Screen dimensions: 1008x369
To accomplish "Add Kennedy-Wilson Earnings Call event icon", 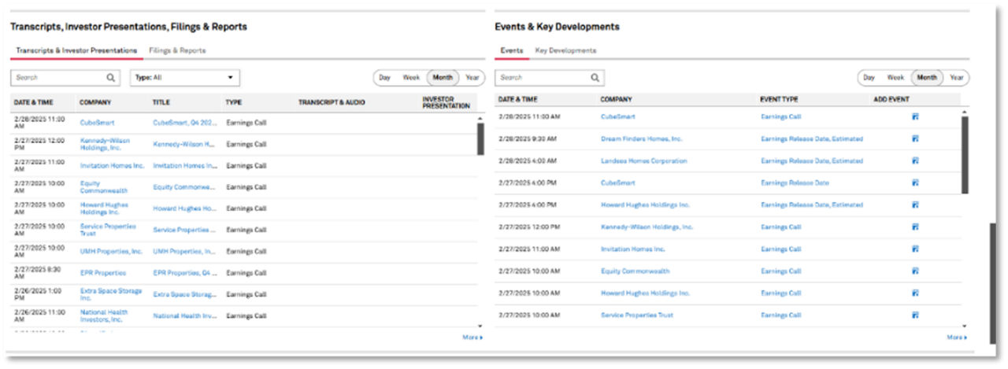I will point(915,227).
